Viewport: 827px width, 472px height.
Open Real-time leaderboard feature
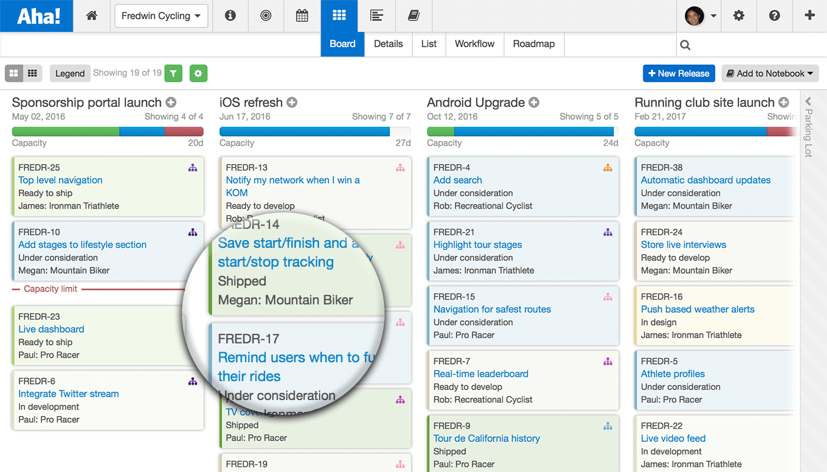pyautogui.click(x=481, y=373)
